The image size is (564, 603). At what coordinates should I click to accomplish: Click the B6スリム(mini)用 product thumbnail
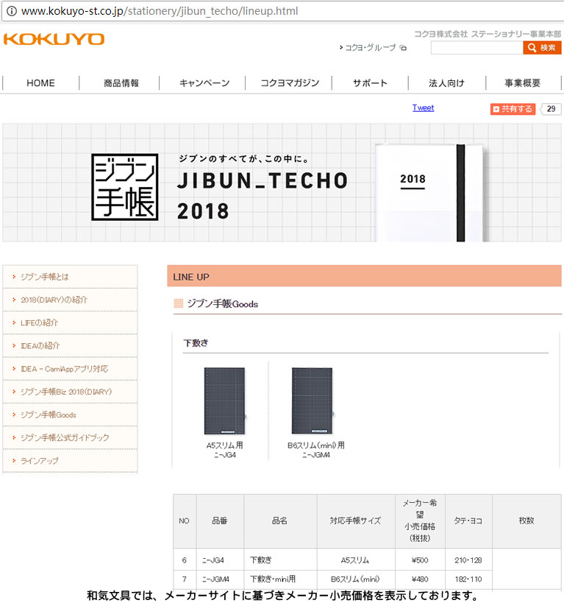(x=313, y=401)
